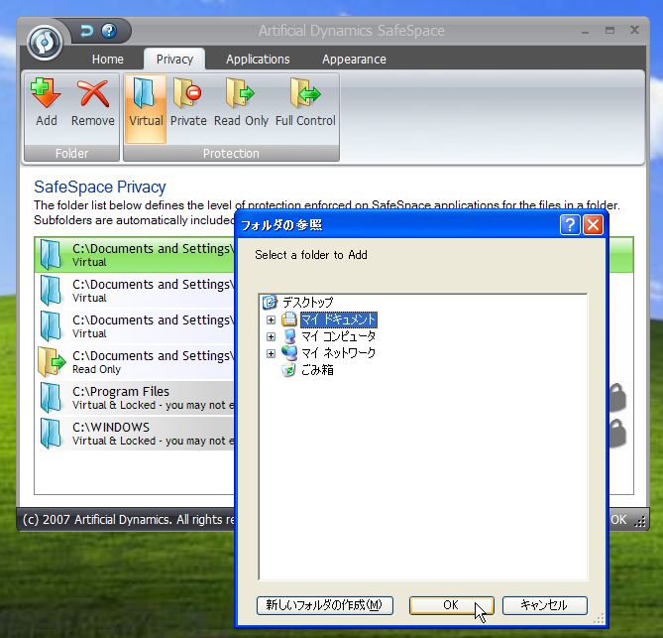
Task: Click the blue undo arrow icon
Action: click(86, 31)
